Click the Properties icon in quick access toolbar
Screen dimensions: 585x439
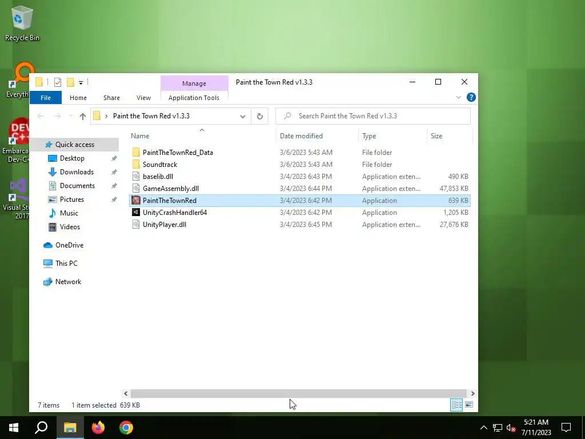pos(58,82)
